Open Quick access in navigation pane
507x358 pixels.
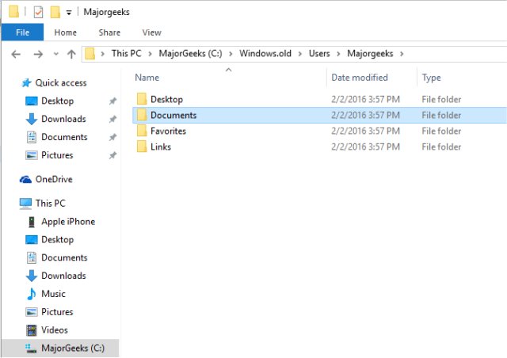coord(61,83)
